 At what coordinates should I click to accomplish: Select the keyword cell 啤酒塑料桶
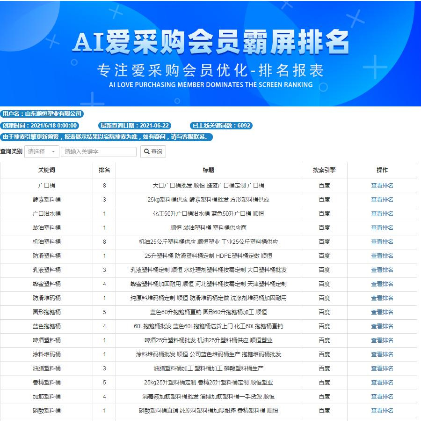point(46,340)
